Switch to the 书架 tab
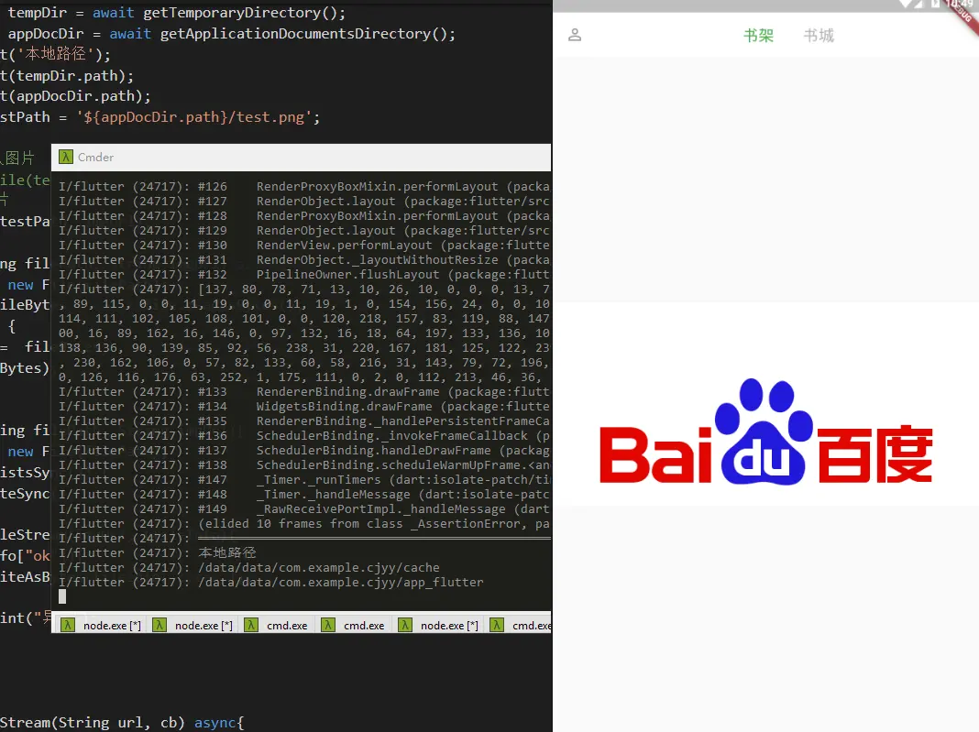 point(758,36)
